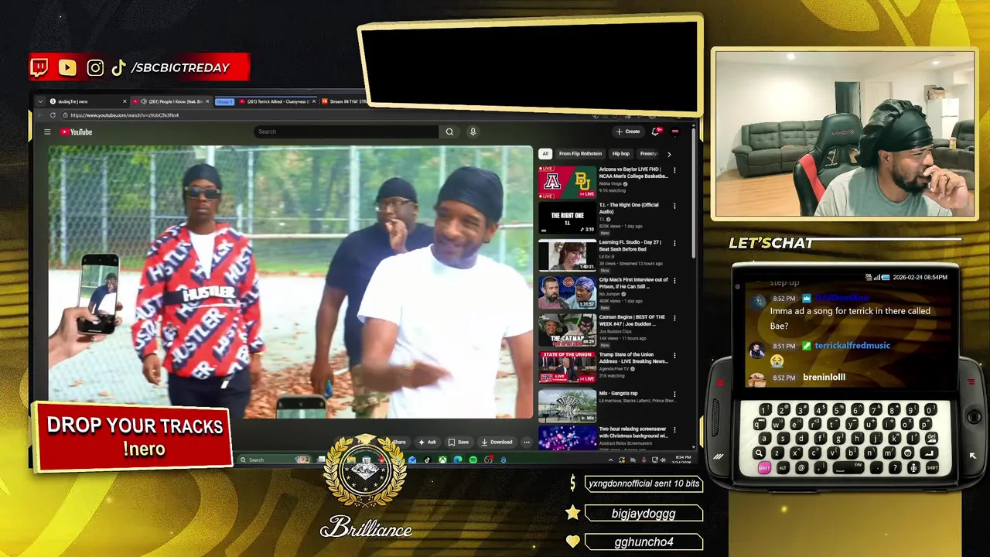Open more actions ellipsis under the video
The height and width of the screenshot is (557, 990).
[x=527, y=443]
